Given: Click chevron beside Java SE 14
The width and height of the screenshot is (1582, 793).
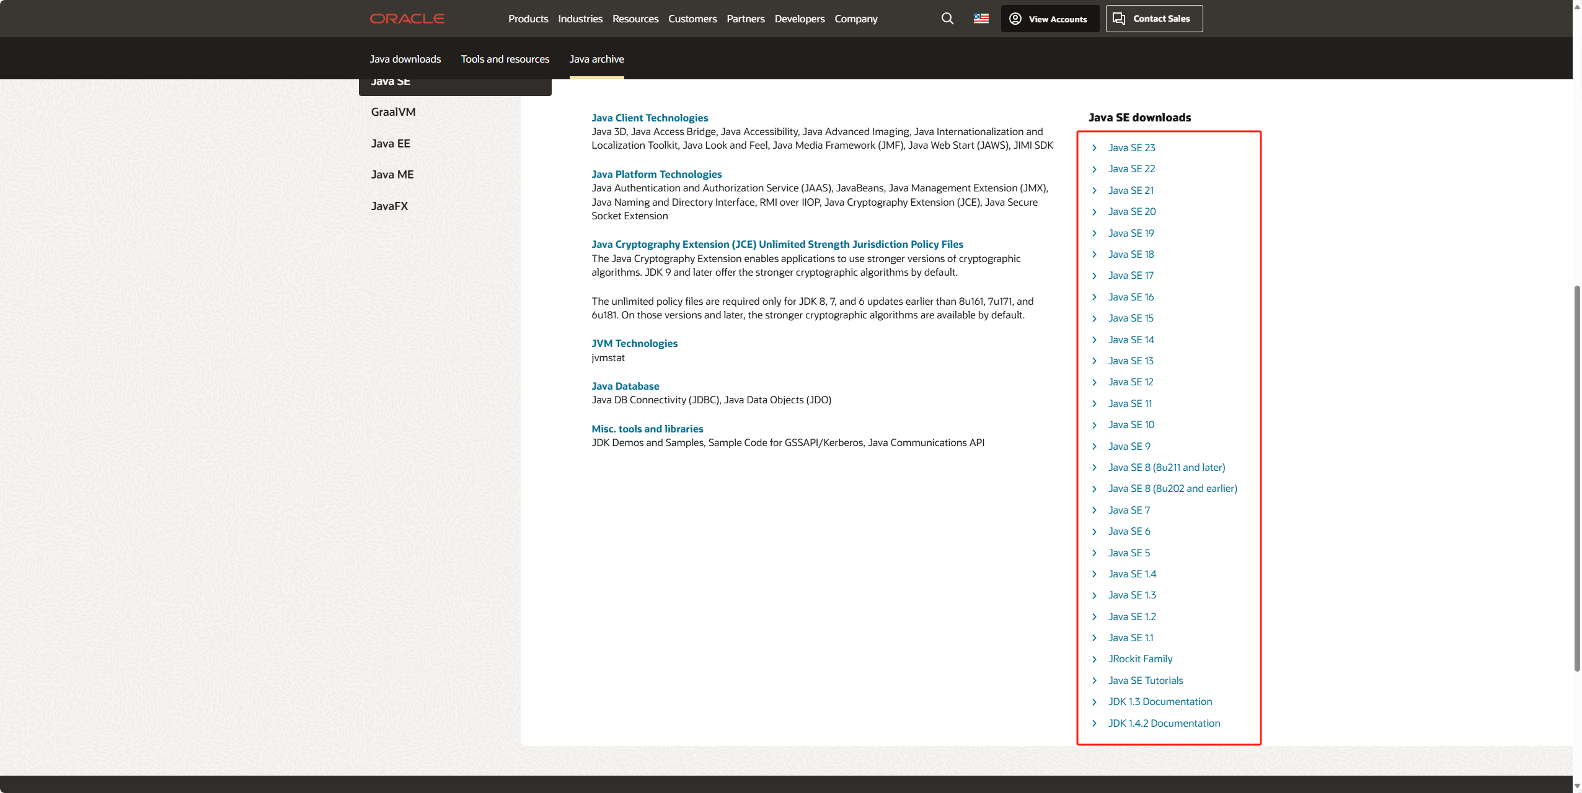Looking at the screenshot, I should pyautogui.click(x=1095, y=340).
